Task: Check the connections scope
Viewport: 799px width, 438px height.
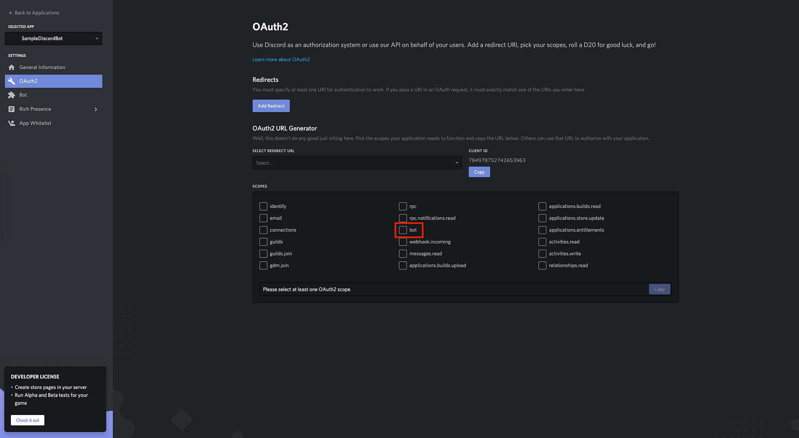Action: point(263,230)
